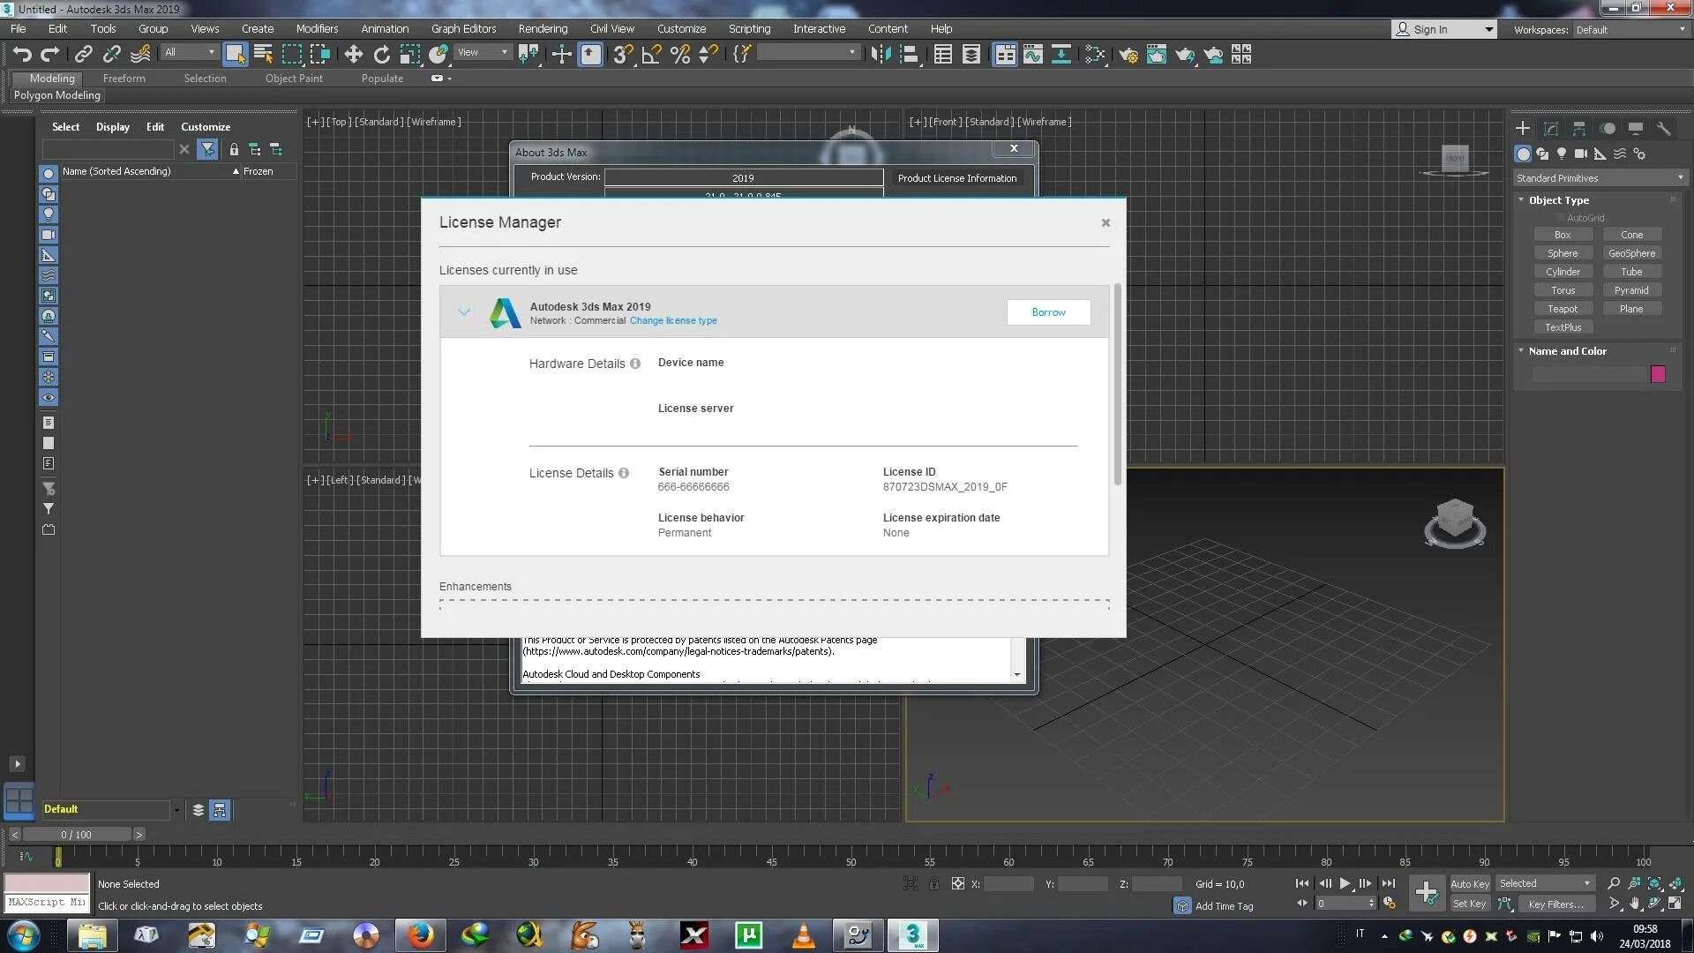Select the Lights category icon
Image resolution: width=1694 pixels, height=953 pixels.
click(1561, 154)
